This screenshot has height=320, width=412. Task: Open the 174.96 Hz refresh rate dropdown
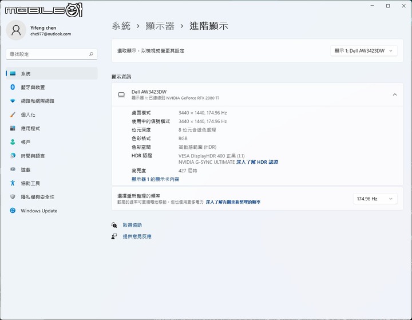click(x=375, y=199)
